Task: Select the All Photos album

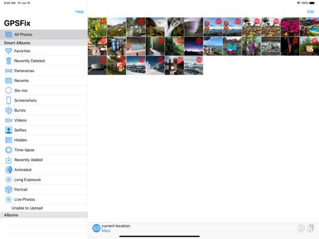Action: pos(44,35)
